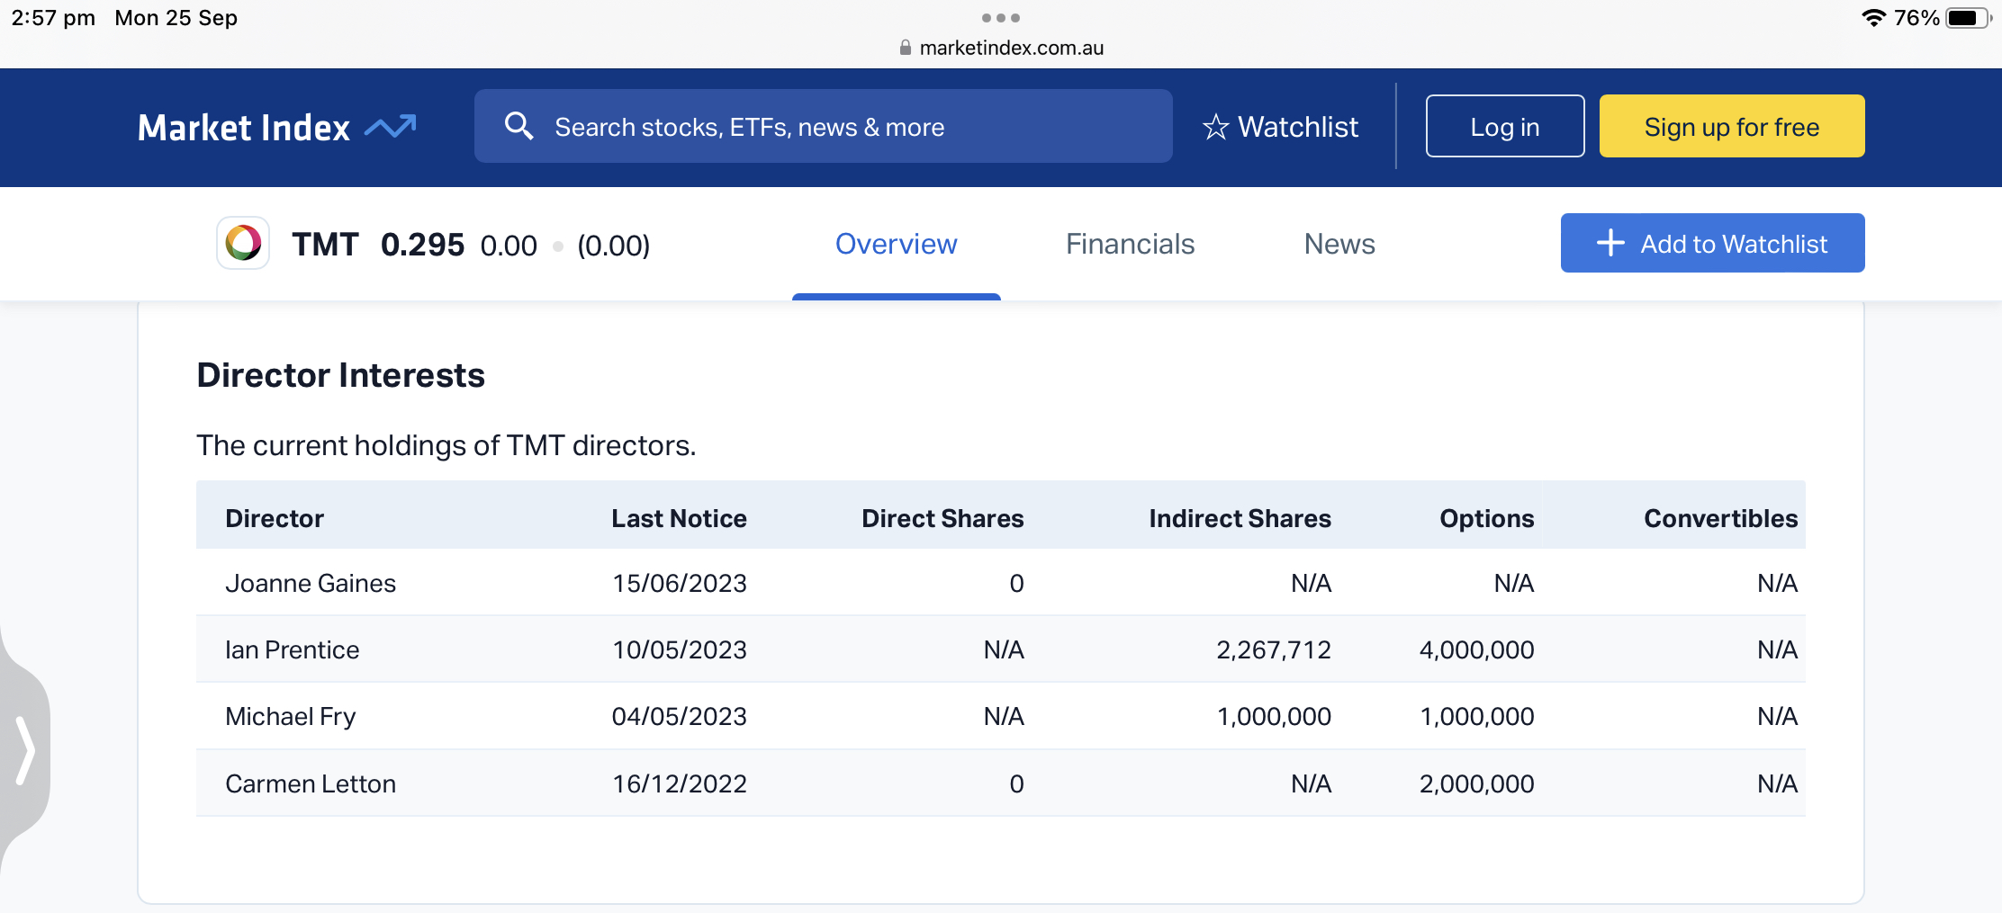Click the Director column header
This screenshot has height=913, width=2002.
pyautogui.click(x=275, y=518)
